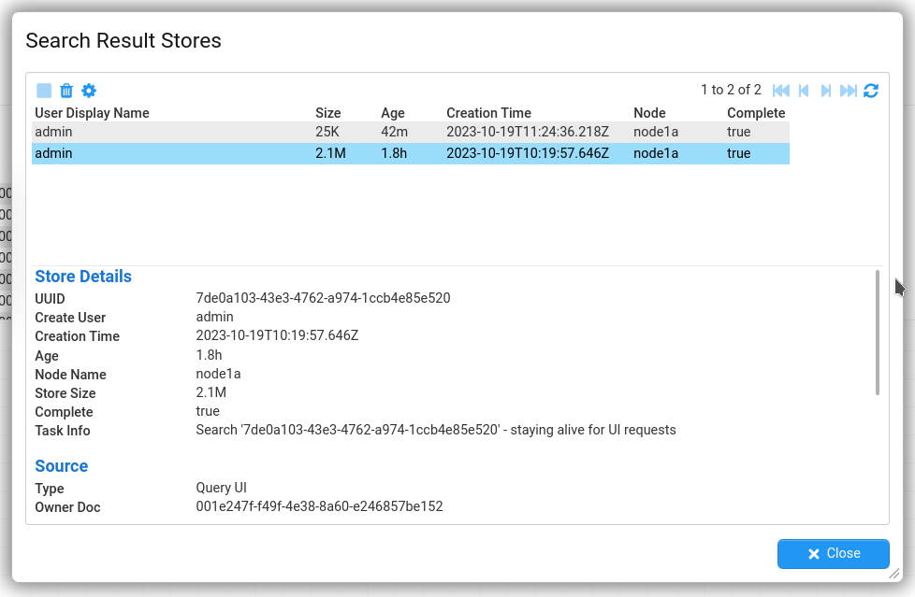
Task: Click the Age column header
Action: coord(393,113)
